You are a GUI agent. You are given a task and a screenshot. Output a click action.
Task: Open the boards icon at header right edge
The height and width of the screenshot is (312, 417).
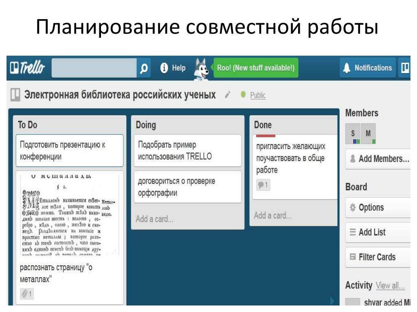(404, 68)
